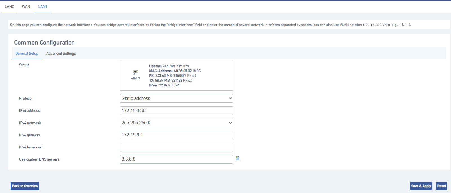This screenshot has width=451, height=193.
Task: Click the IPv4 broadcast label
Action: pyautogui.click(x=31, y=147)
